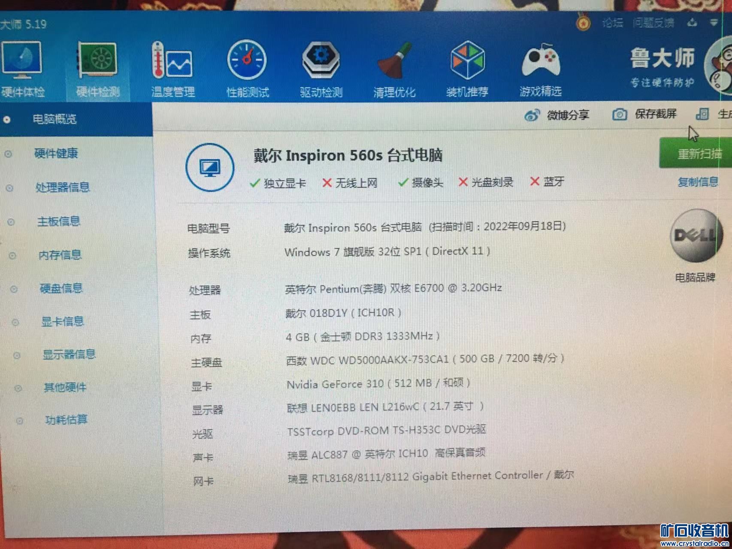This screenshot has width=732, height=549.
Task: Open 内存信息 in sidebar
Action: click(x=60, y=255)
